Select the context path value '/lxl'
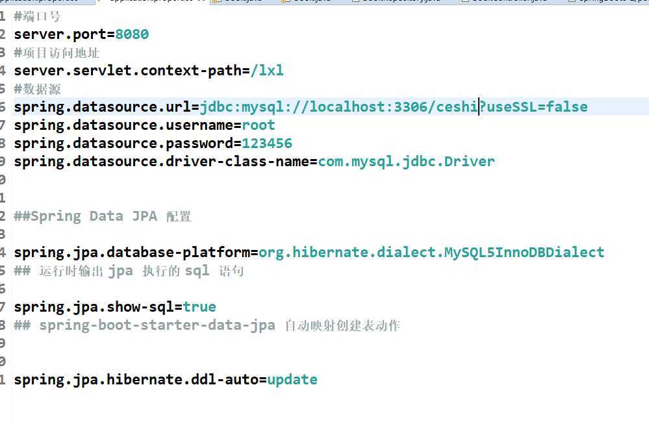Image resolution: width=649 pixels, height=424 pixels. pos(267,70)
